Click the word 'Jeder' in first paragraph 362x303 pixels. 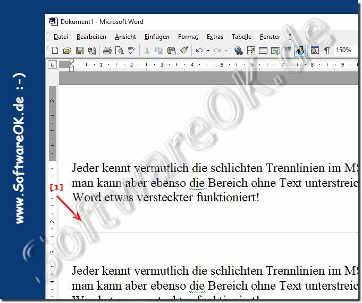[85, 168]
